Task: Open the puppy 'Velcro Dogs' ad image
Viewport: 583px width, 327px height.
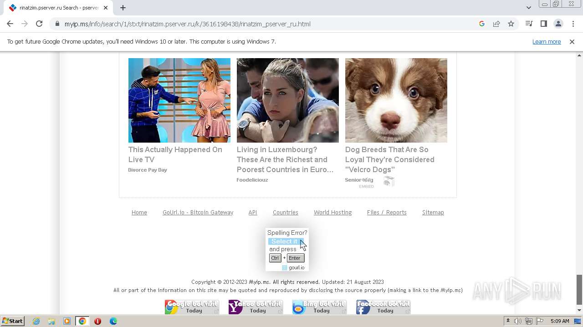Action: pyautogui.click(x=396, y=100)
